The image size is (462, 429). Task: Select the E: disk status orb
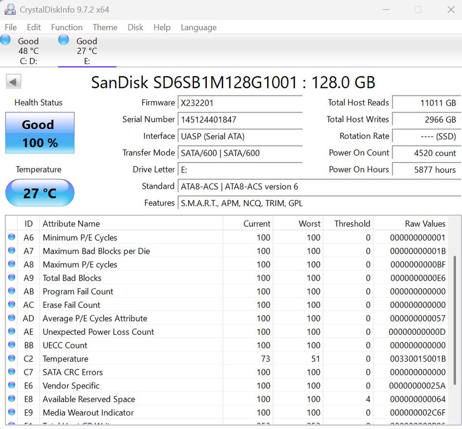(64, 40)
